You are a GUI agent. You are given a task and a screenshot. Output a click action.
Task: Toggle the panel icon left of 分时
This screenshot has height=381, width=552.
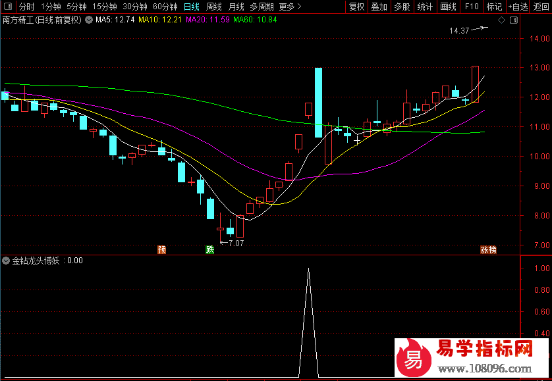click(x=8, y=7)
